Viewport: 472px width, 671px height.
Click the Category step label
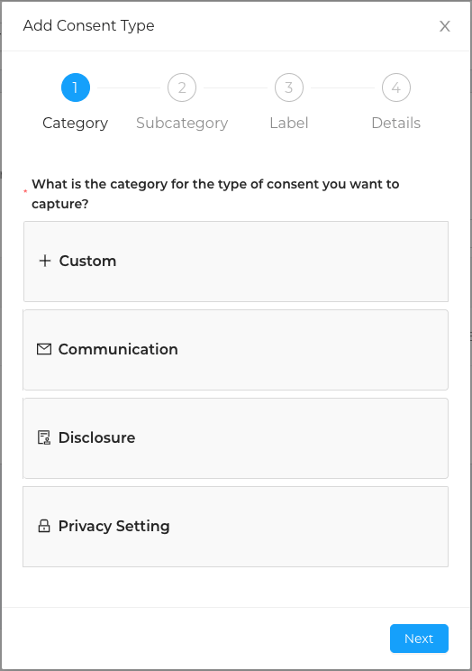(x=76, y=124)
